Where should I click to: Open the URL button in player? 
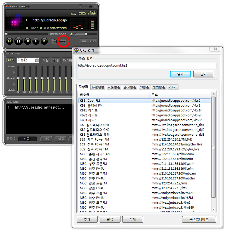pos(63,42)
